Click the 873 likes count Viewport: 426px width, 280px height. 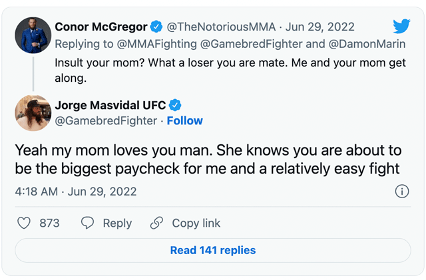(49, 223)
